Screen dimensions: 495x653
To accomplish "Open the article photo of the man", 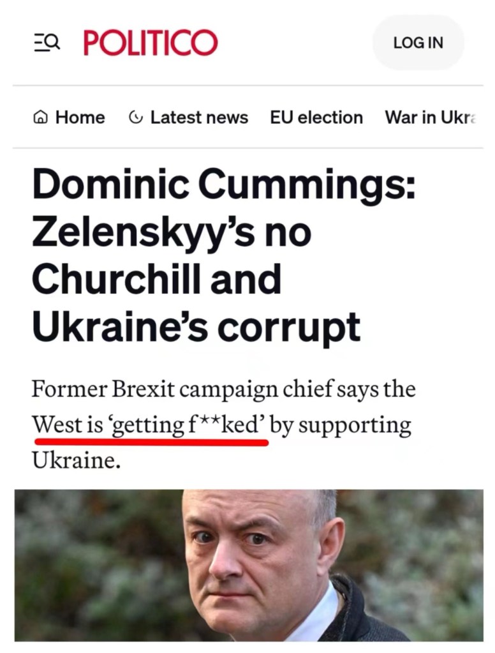I will click(x=249, y=565).
